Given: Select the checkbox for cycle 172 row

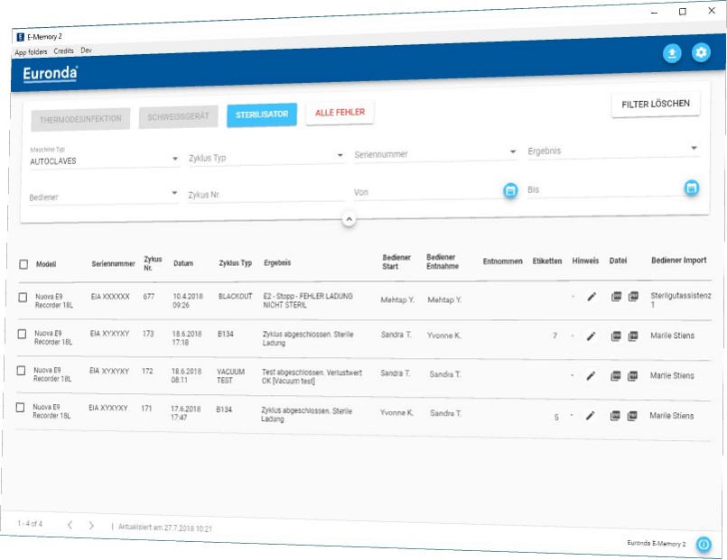Looking at the screenshot, I should pos(21,371).
